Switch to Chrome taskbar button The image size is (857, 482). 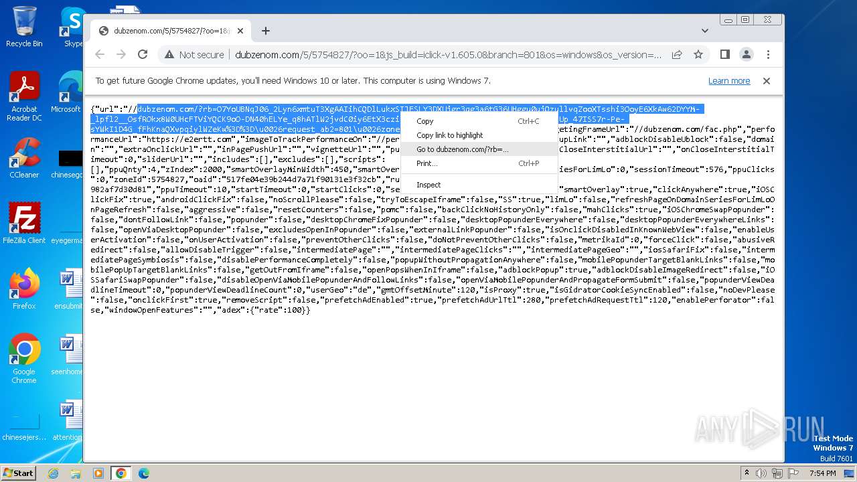click(121, 473)
